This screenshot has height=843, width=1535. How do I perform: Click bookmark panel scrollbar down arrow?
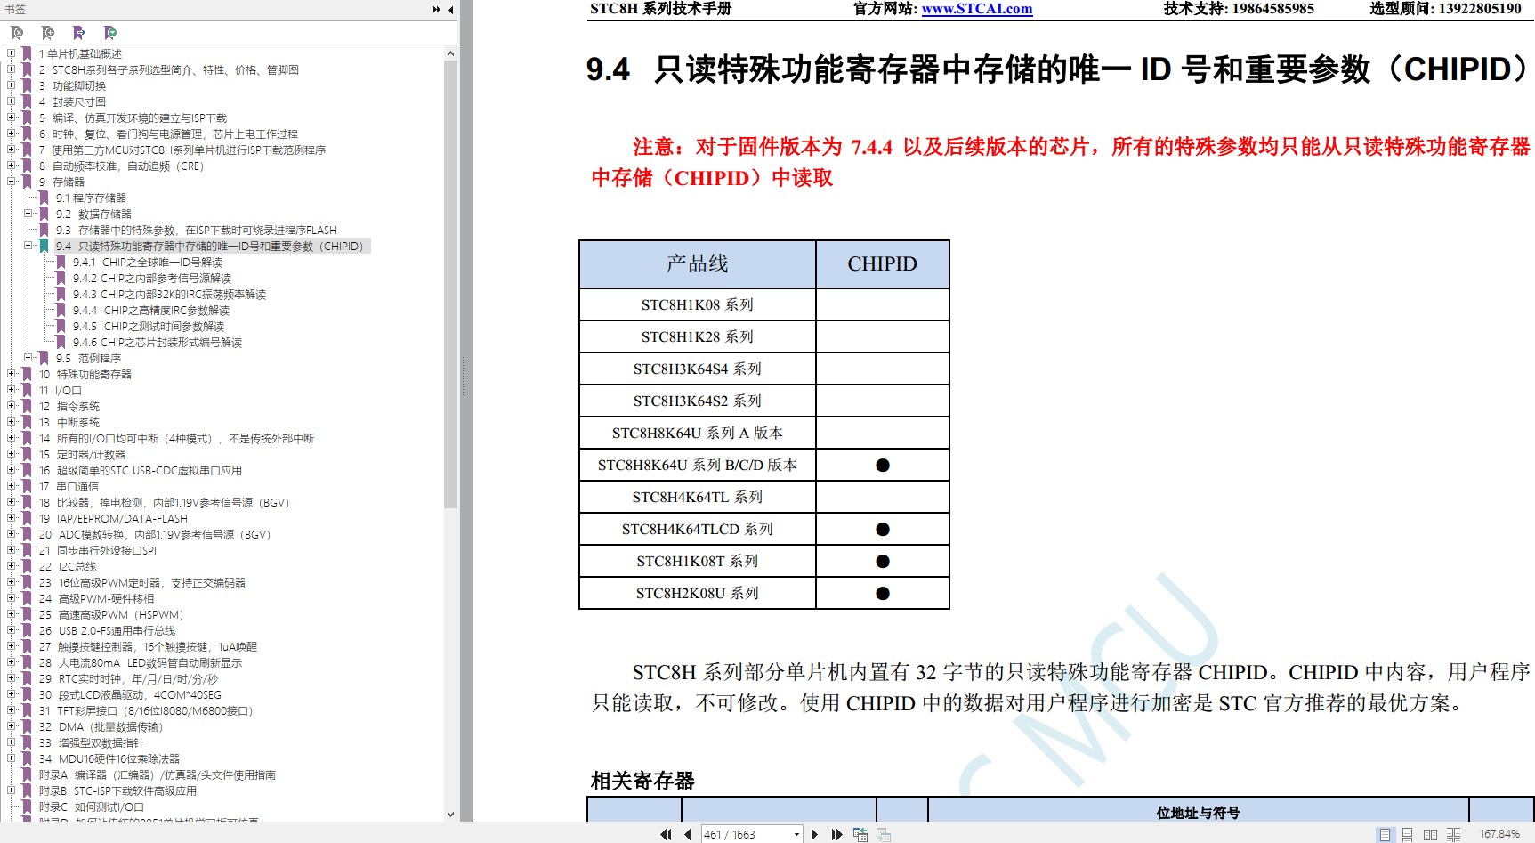[450, 814]
